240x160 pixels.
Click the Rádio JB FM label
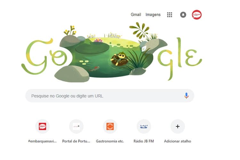coord(144,141)
